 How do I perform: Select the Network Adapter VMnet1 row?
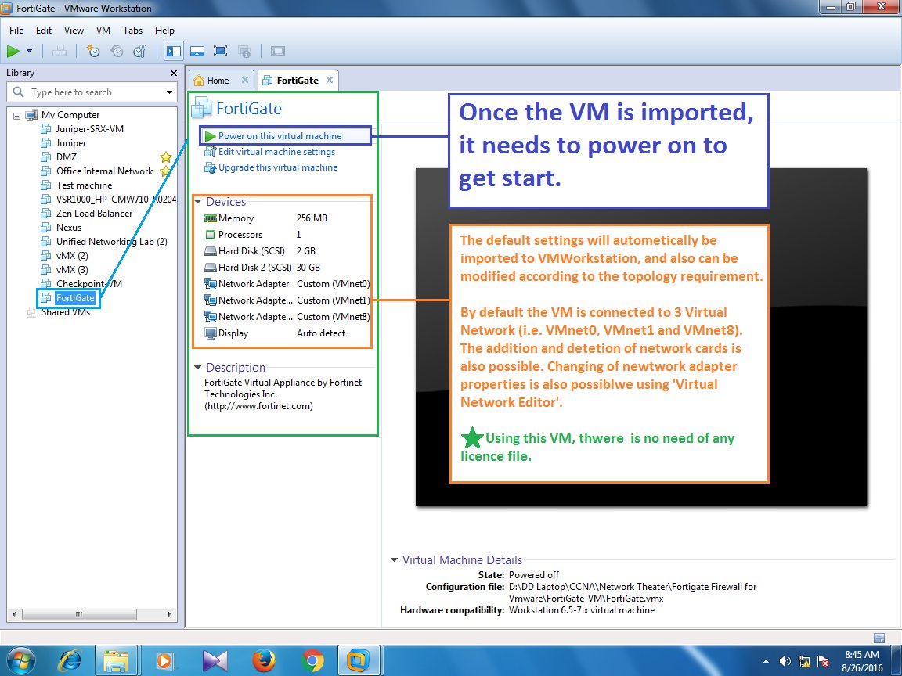point(287,300)
